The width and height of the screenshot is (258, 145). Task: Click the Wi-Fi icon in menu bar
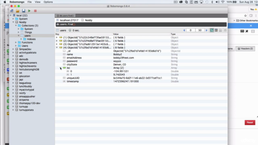click(x=223, y=2)
